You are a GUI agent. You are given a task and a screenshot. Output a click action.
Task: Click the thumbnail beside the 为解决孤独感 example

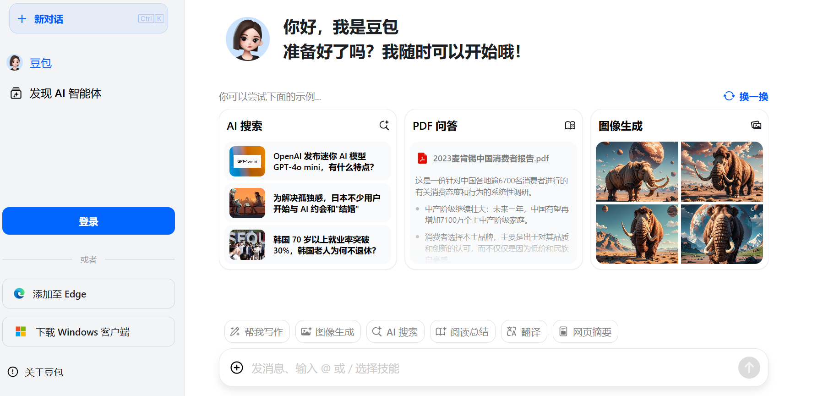click(247, 203)
